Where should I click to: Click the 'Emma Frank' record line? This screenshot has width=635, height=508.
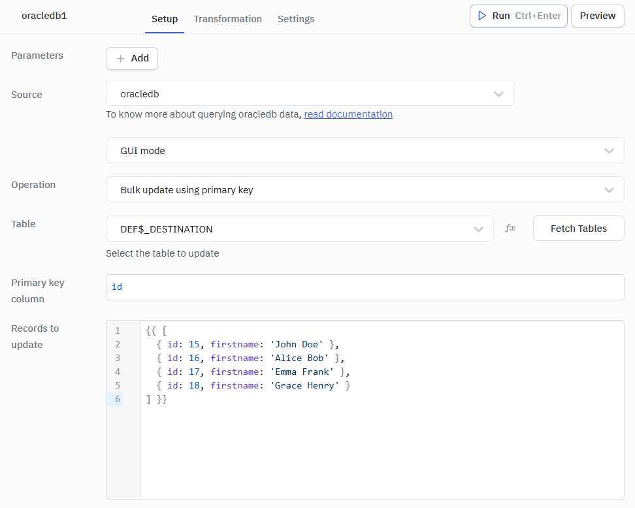pyautogui.click(x=253, y=372)
